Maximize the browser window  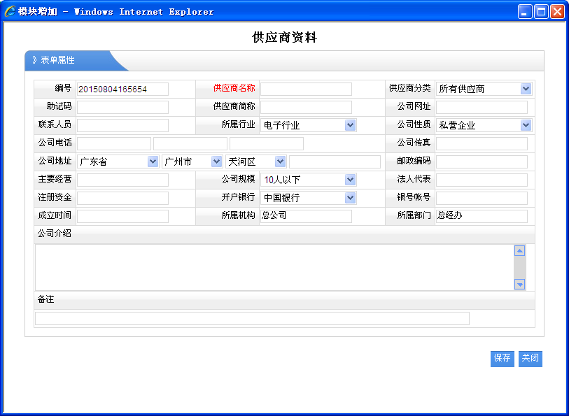(x=541, y=11)
